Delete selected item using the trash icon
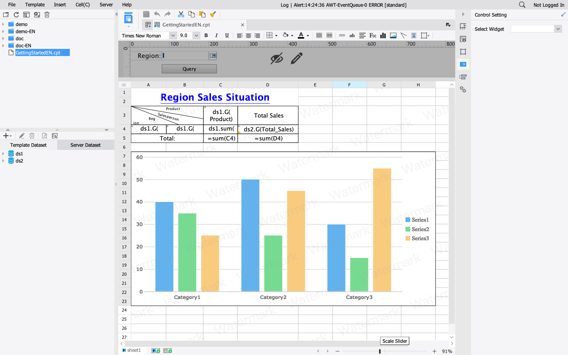Screen dimensions: 568x355 click(47, 14)
